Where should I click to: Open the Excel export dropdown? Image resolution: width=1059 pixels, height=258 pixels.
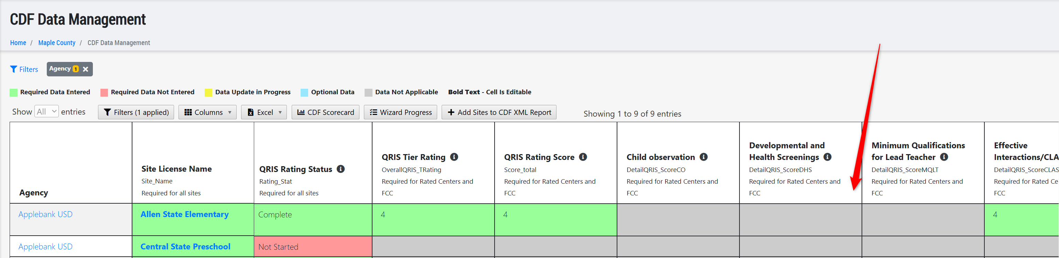[264, 112]
